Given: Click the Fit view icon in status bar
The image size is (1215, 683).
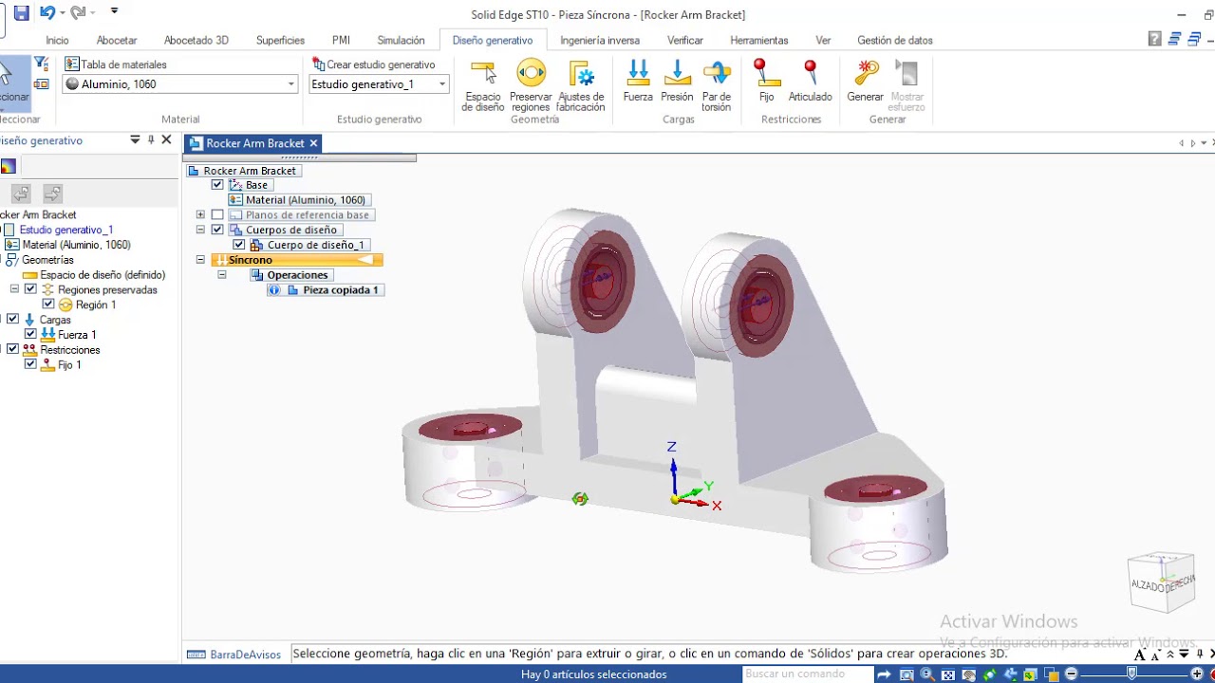Looking at the screenshot, I should [947, 674].
